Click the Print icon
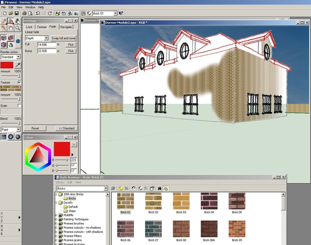The width and height of the screenshot is (311, 245). 24,13
